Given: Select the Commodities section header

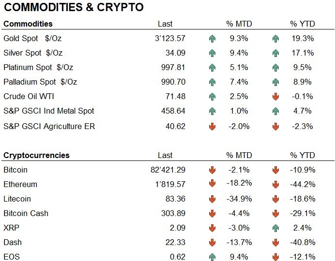Looking at the screenshot, I should (28, 24).
